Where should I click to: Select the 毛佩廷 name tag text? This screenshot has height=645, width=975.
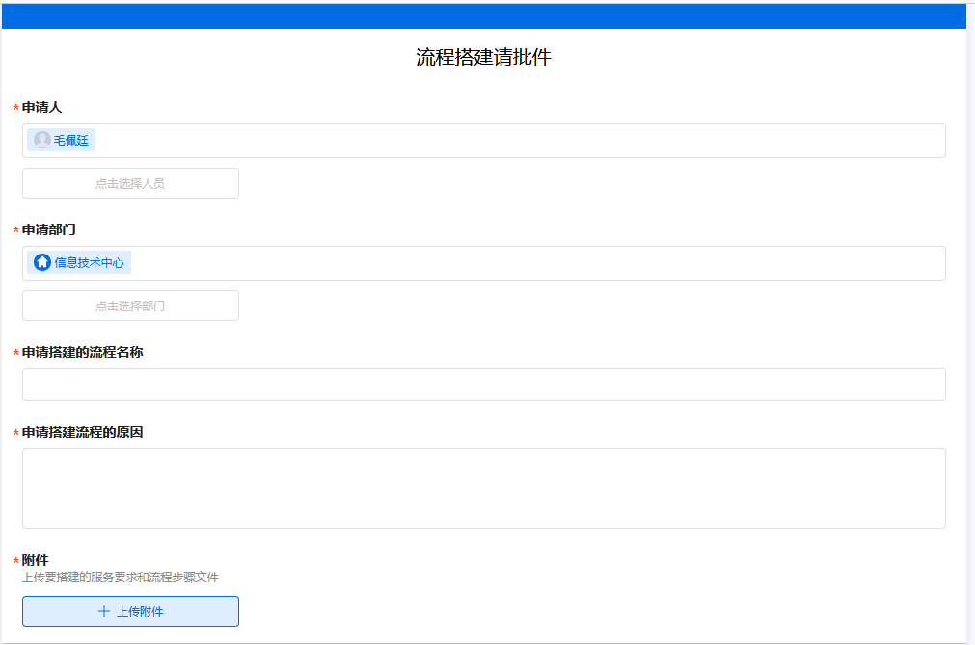click(x=71, y=141)
